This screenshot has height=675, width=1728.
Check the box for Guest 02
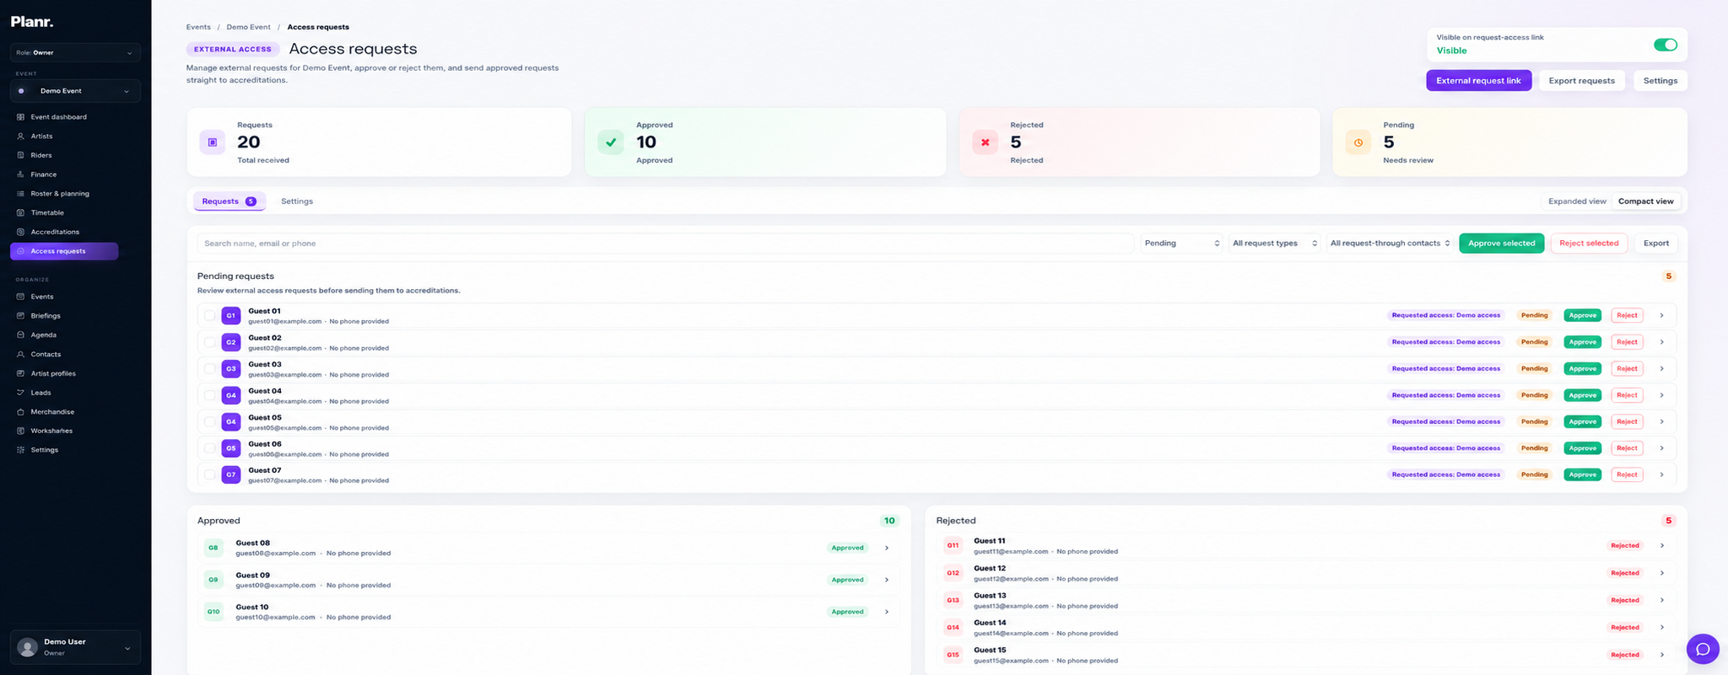click(209, 342)
